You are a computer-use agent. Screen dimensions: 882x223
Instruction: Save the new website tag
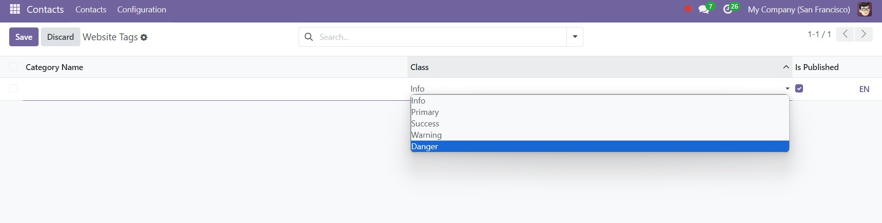[x=24, y=37]
